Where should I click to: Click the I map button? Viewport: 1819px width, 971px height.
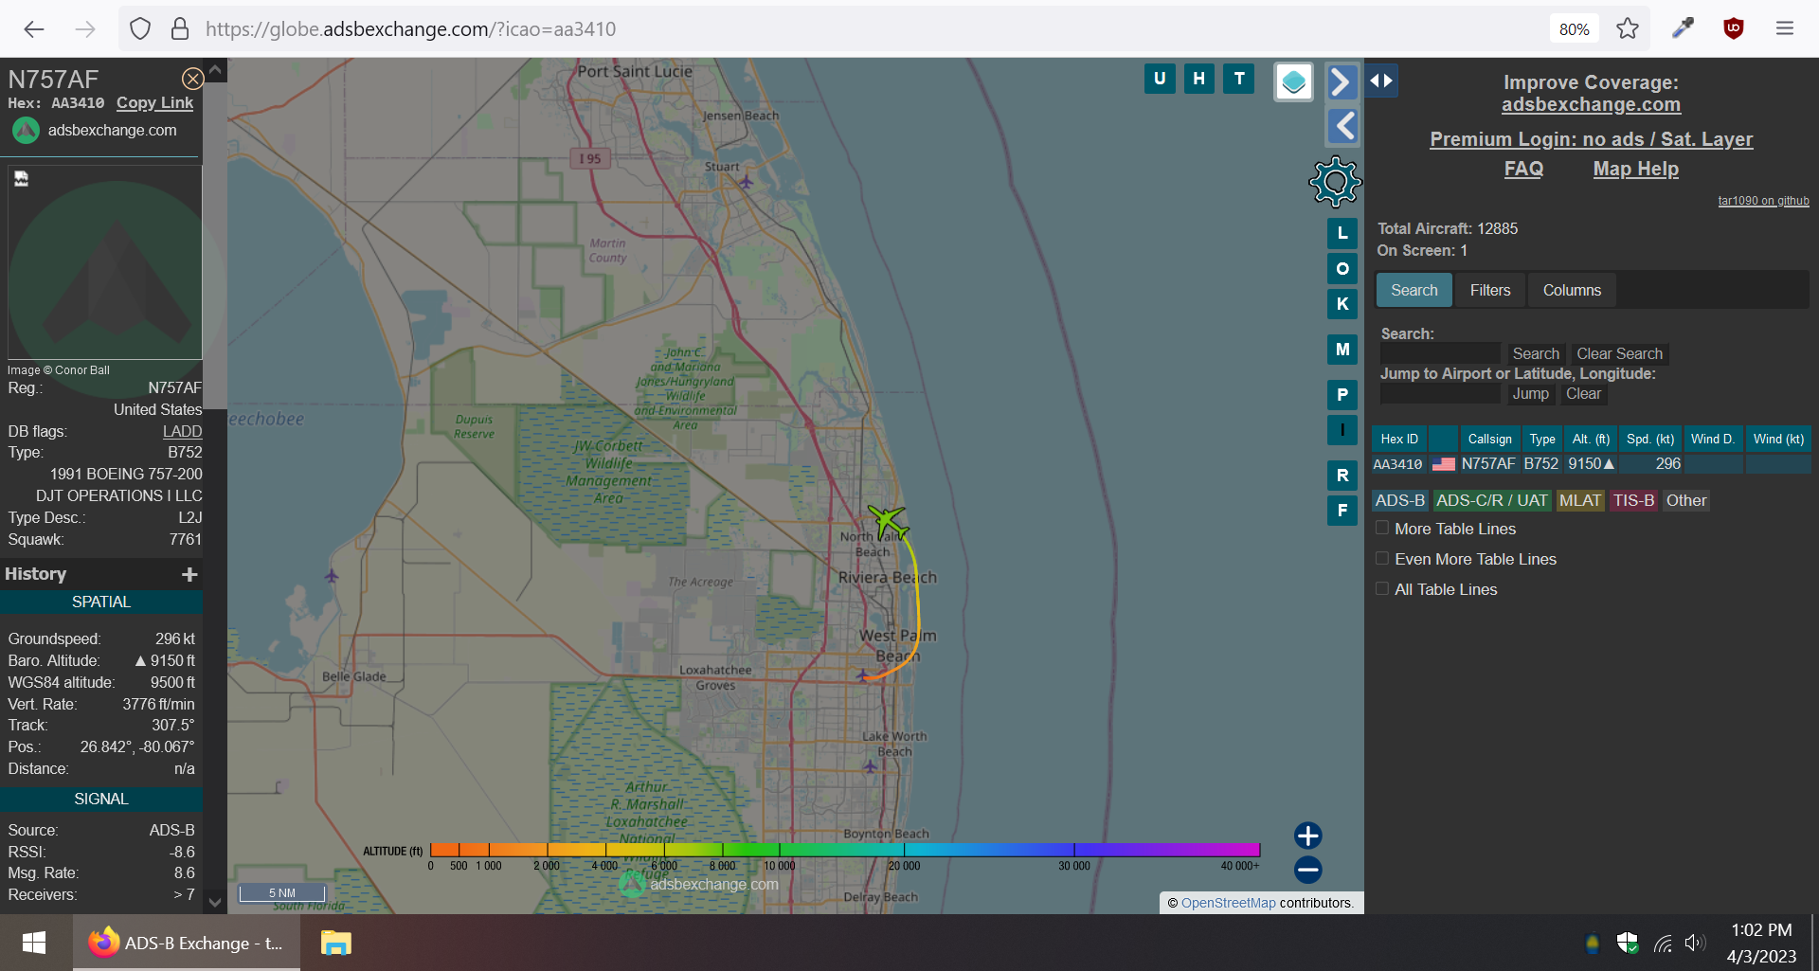(x=1342, y=430)
